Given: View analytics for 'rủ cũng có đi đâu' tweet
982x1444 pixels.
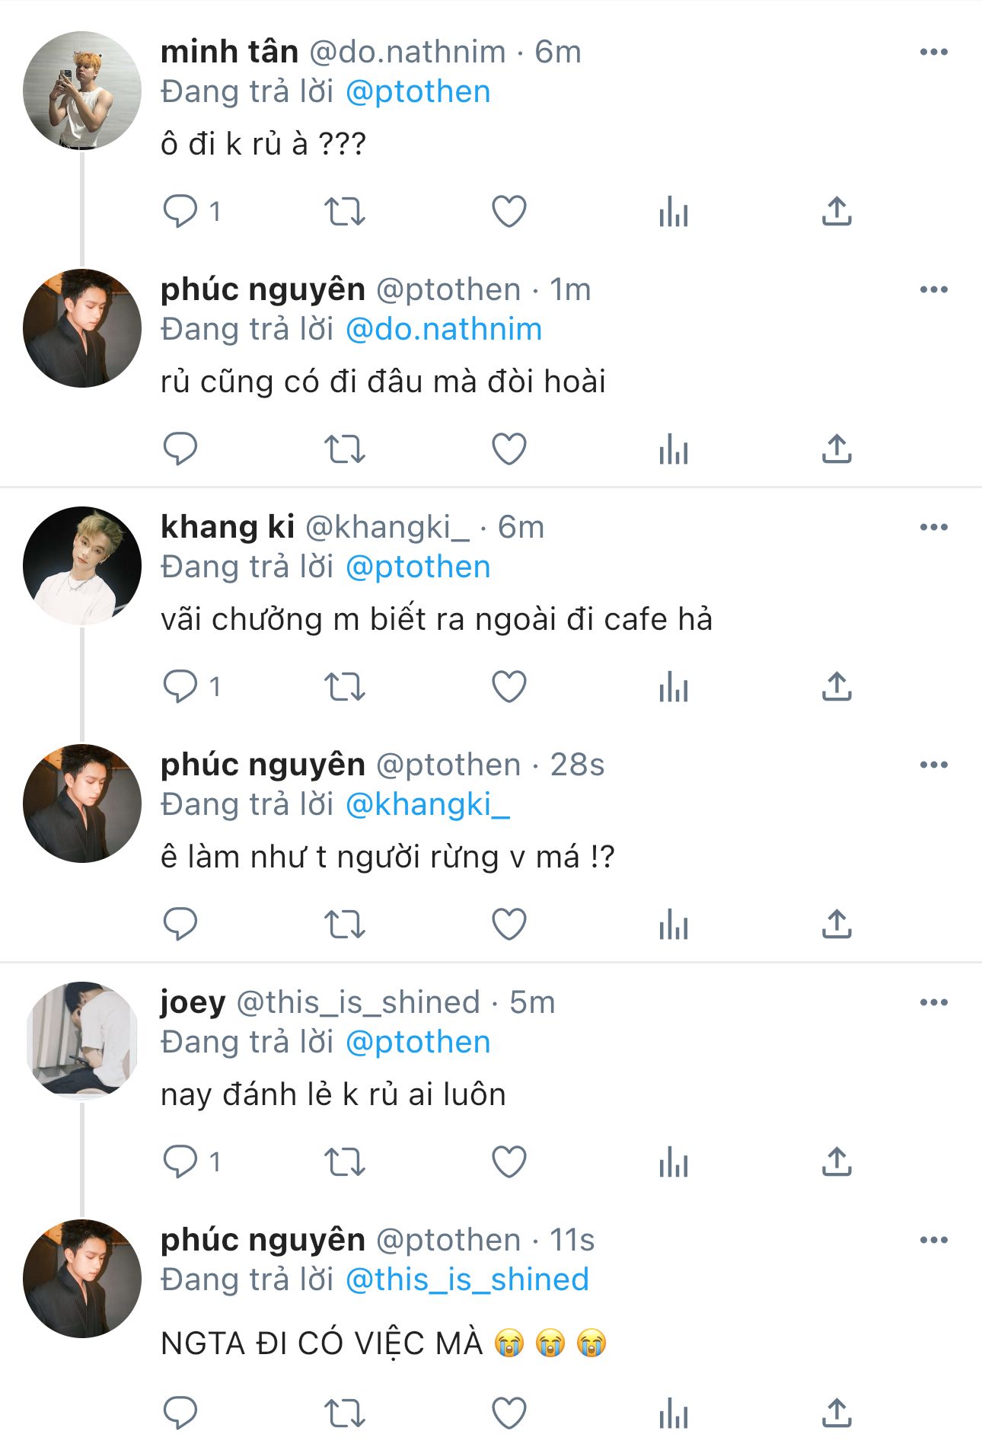Looking at the screenshot, I should click(x=674, y=449).
